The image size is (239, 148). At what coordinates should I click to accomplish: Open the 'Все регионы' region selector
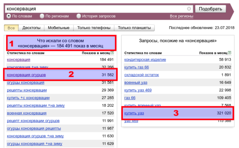[182, 16]
